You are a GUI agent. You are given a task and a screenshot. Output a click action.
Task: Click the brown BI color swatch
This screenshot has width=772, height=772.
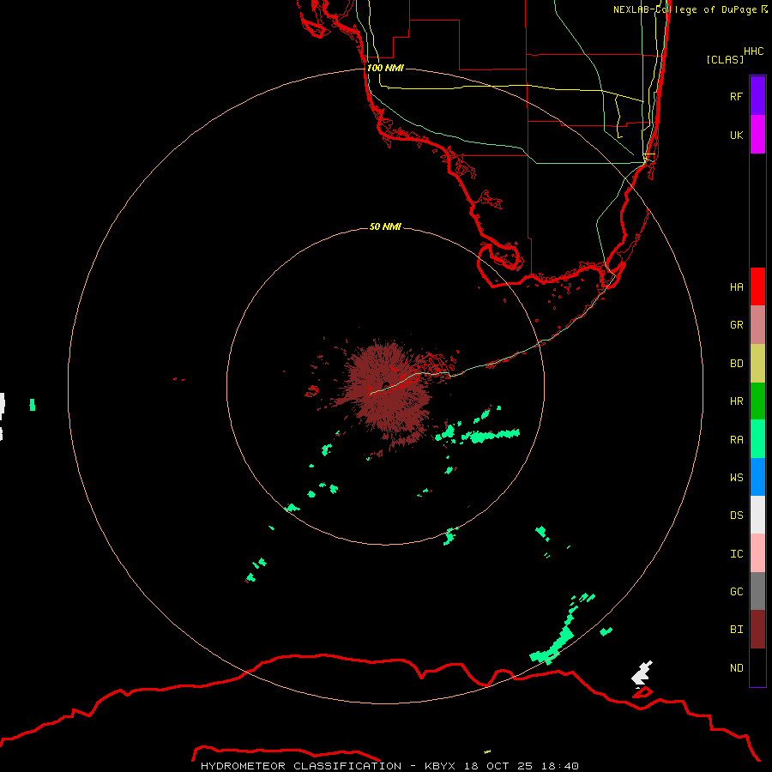[757, 630]
